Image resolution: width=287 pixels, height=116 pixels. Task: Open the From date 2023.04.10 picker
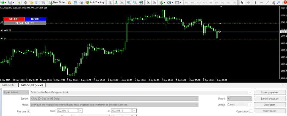pyautogui.click(x=69, y=111)
